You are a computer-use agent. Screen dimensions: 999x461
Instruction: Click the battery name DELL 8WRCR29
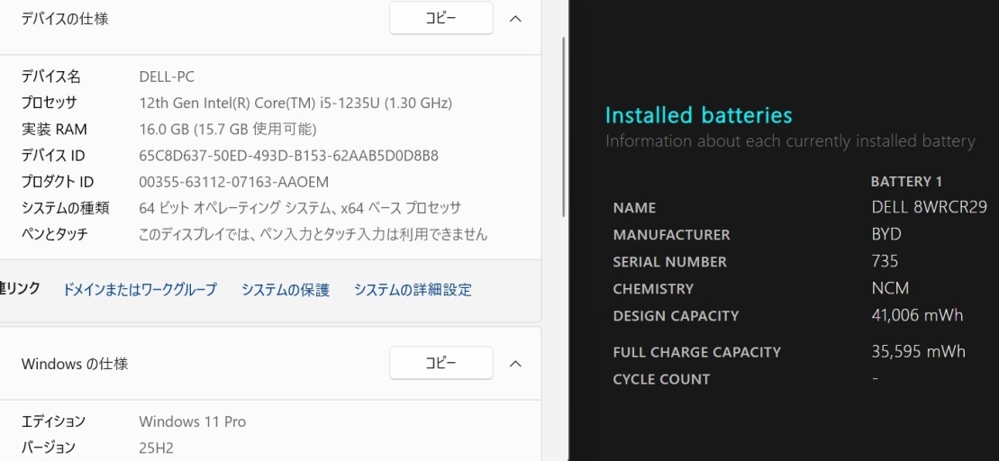point(929,208)
